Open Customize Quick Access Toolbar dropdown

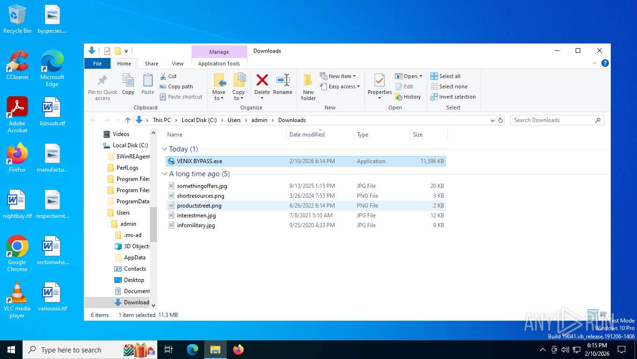point(126,51)
